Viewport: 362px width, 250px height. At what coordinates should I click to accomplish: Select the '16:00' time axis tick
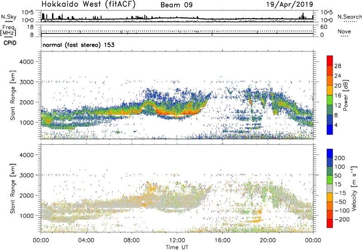(x=222, y=241)
